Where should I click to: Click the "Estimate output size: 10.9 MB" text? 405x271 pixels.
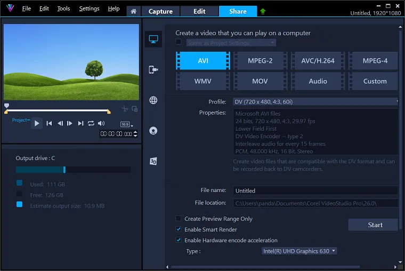click(x=67, y=206)
